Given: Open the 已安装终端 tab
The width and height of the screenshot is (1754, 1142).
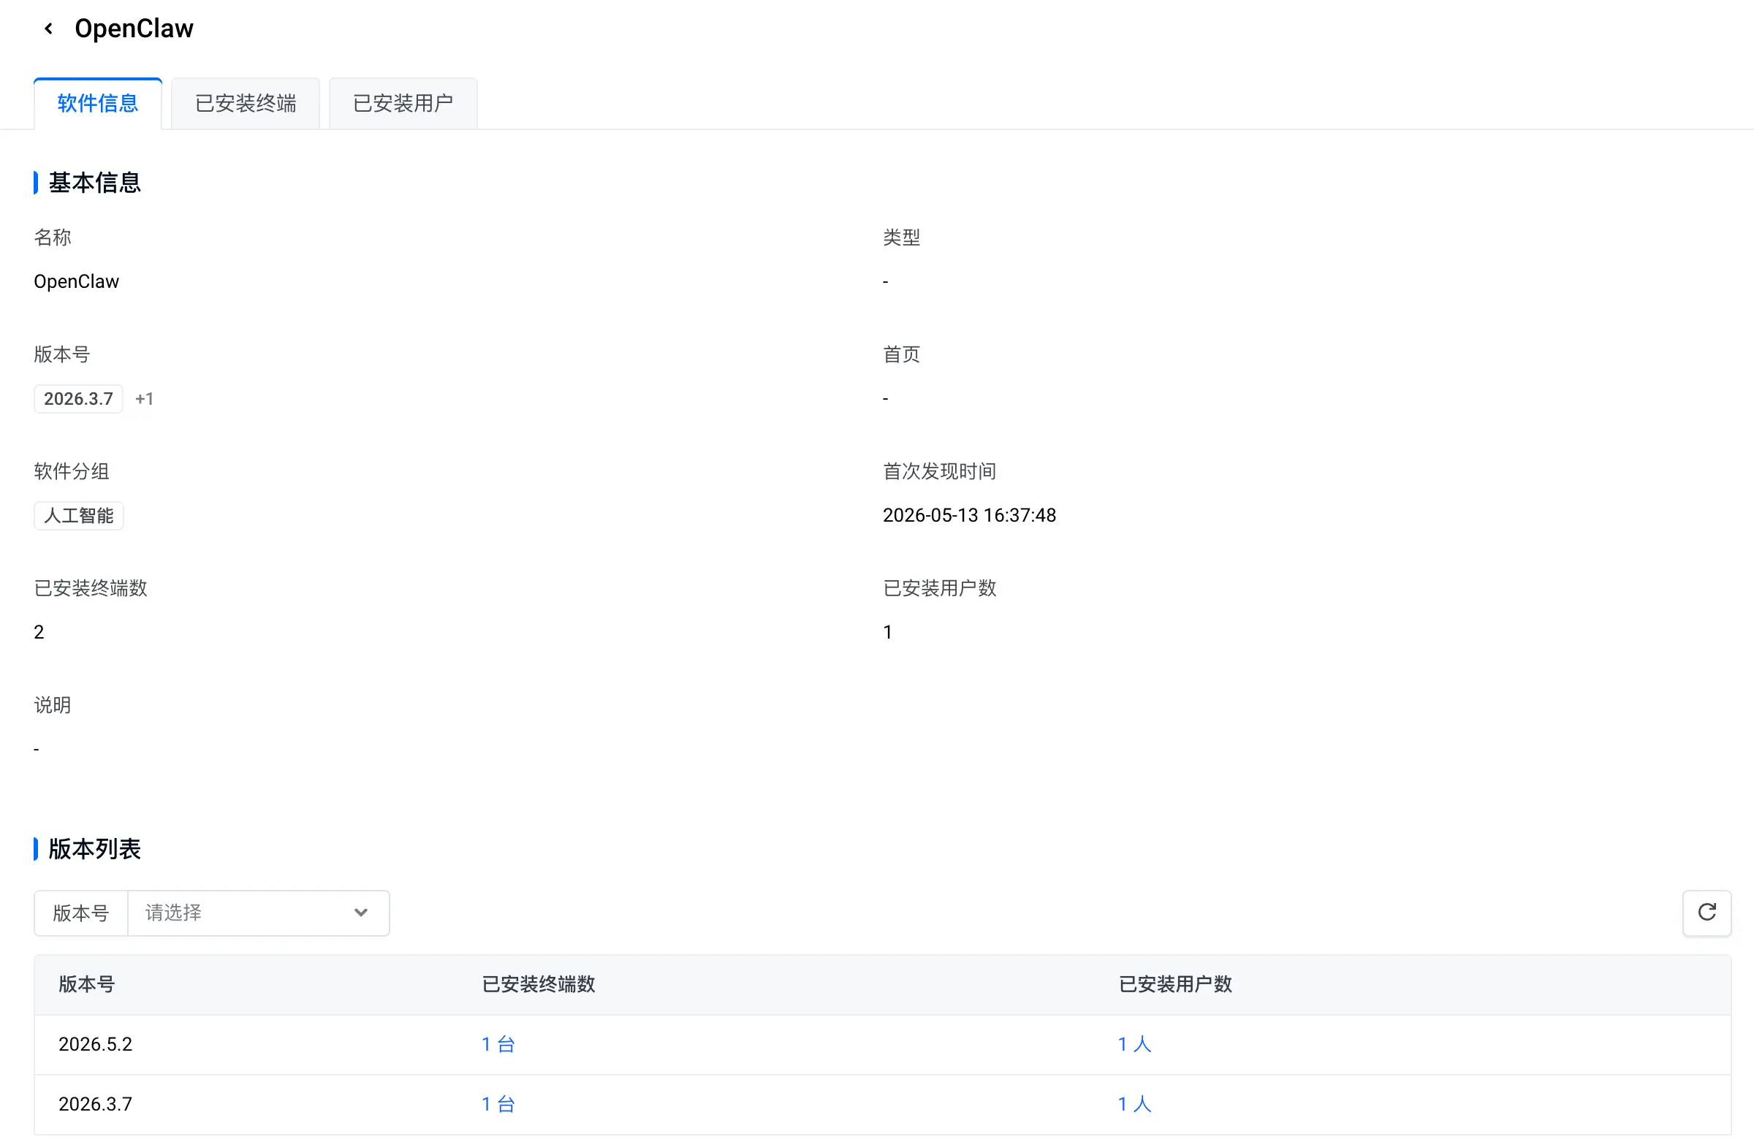Looking at the screenshot, I should 246,103.
